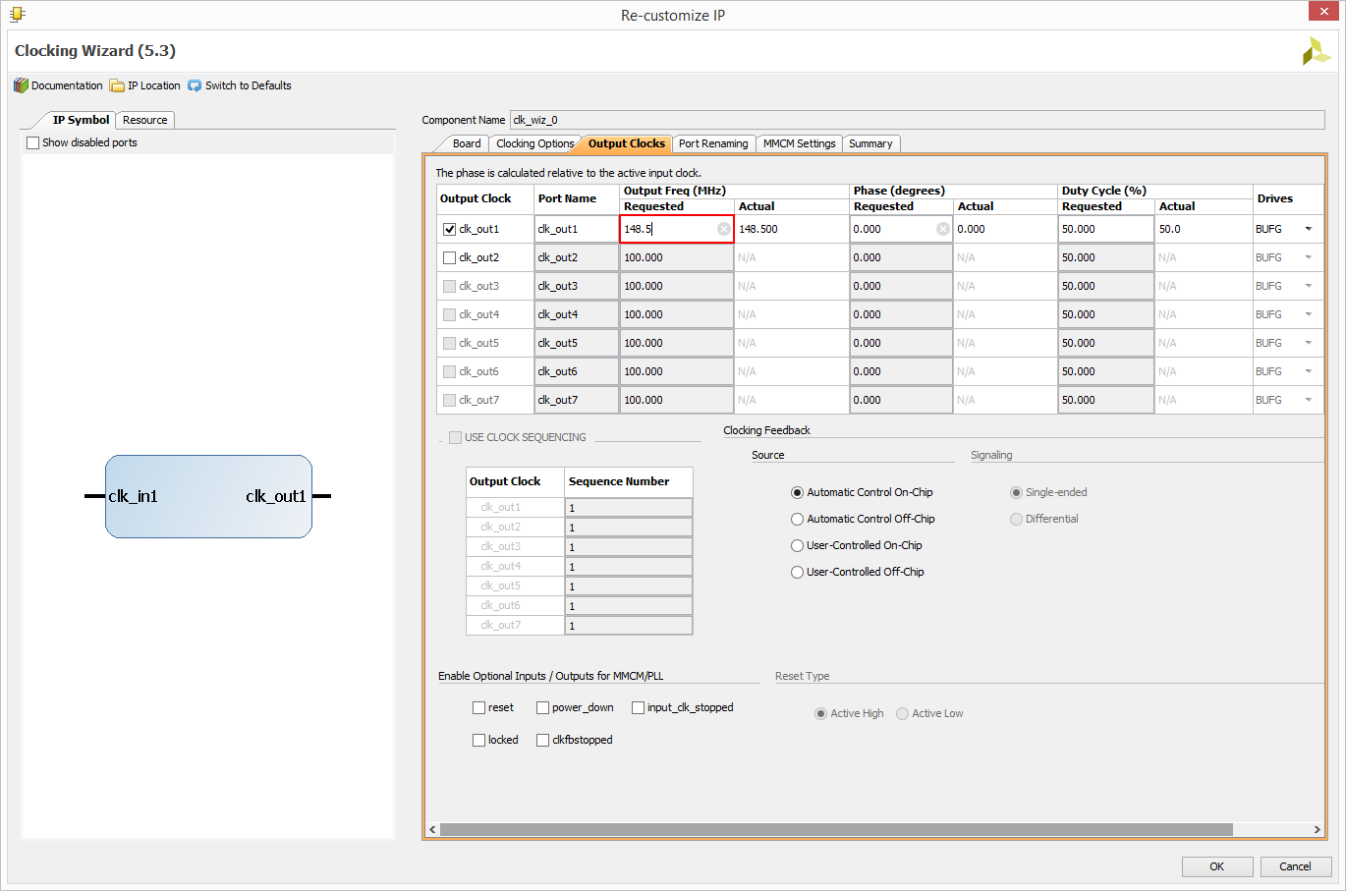
Task: Open the clk_out1 Drives BUFG dropdown
Action: [x=1309, y=229]
